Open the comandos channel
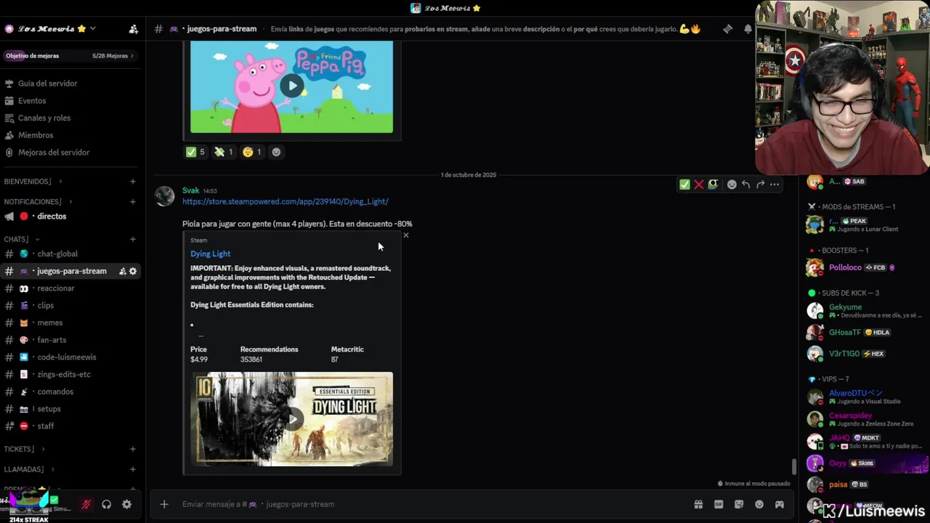The height and width of the screenshot is (523, 930). click(71, 392)
